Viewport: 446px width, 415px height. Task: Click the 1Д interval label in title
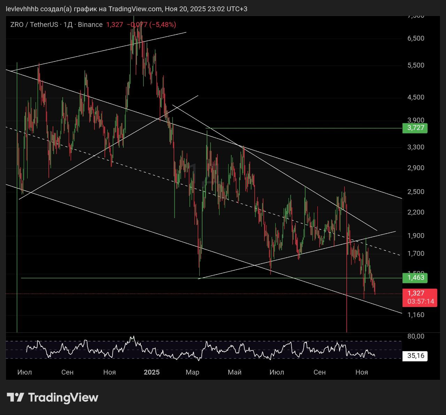(68, 25)
